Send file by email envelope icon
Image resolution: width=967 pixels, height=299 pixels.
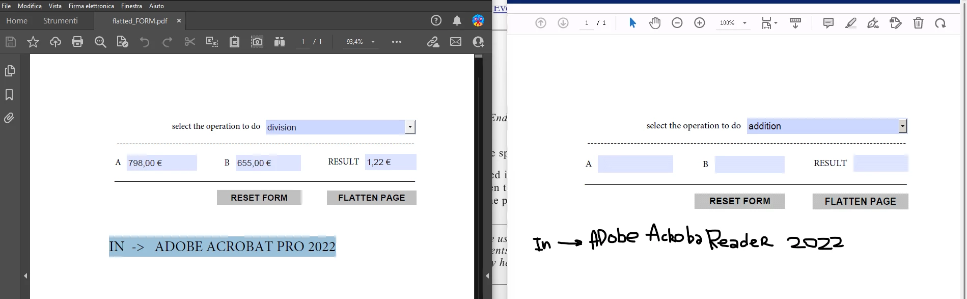(456, 42)
